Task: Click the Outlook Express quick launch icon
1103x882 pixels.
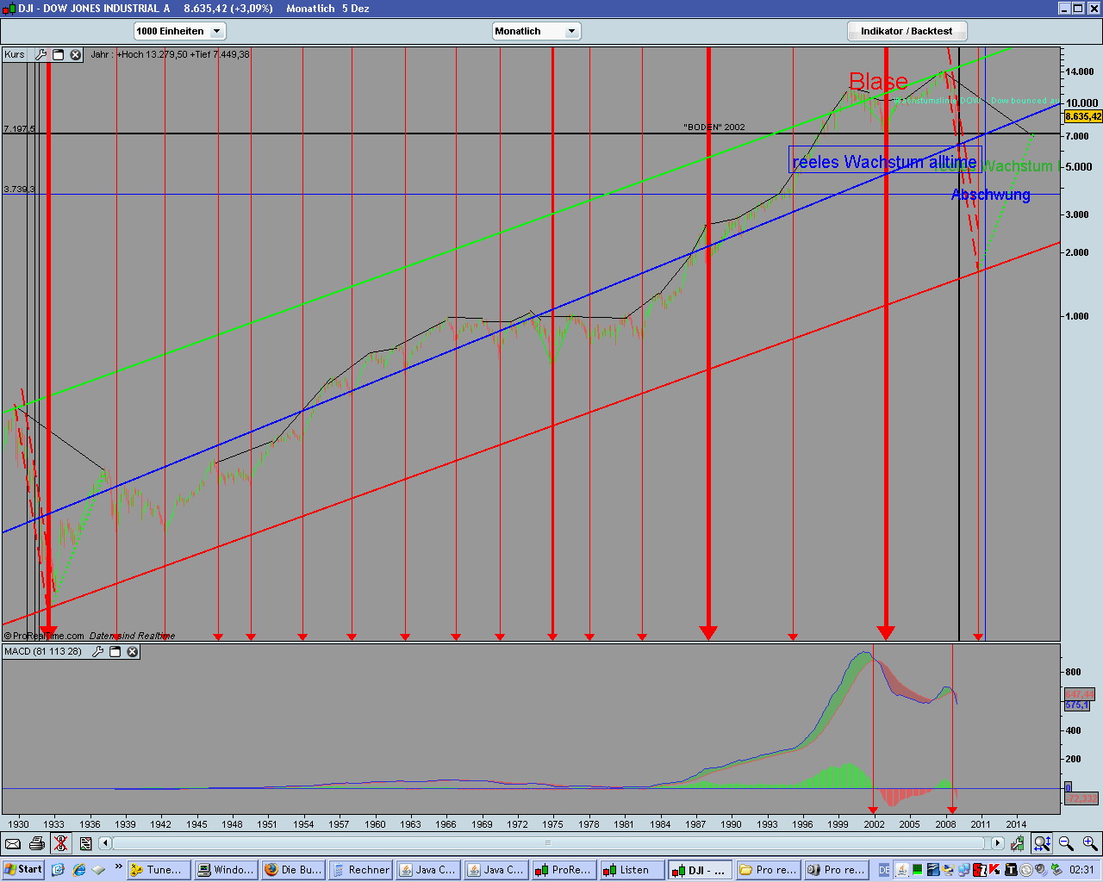Action: [59, 870]
